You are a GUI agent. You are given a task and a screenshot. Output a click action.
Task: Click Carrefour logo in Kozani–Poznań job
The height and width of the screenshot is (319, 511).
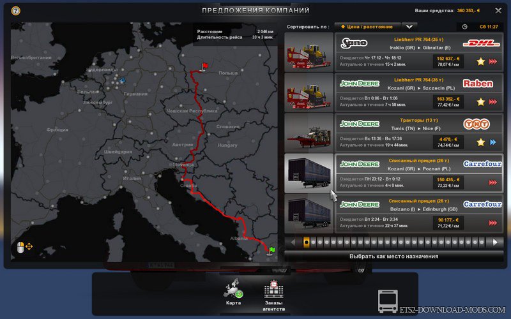point(482,164)
